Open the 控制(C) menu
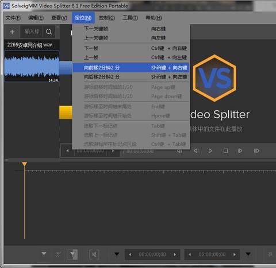The width and height of the screenshot is (276, 268). (107, 18)
